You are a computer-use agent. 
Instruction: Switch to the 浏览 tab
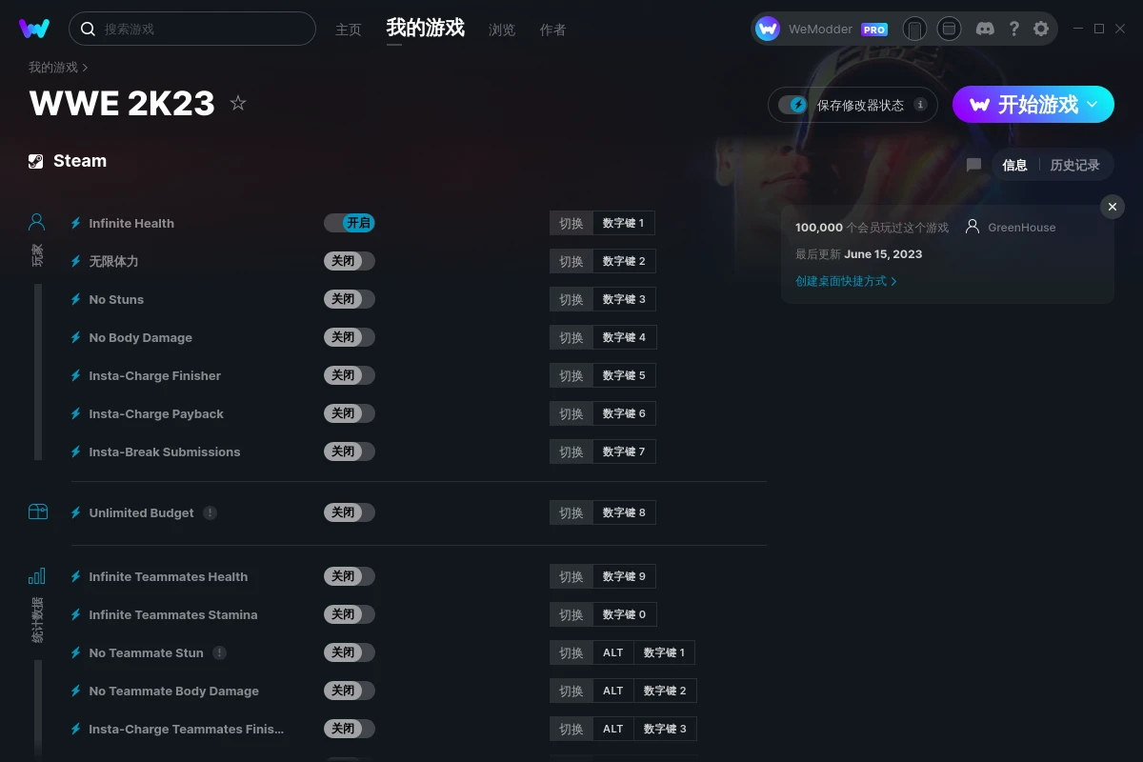(502, 30)
